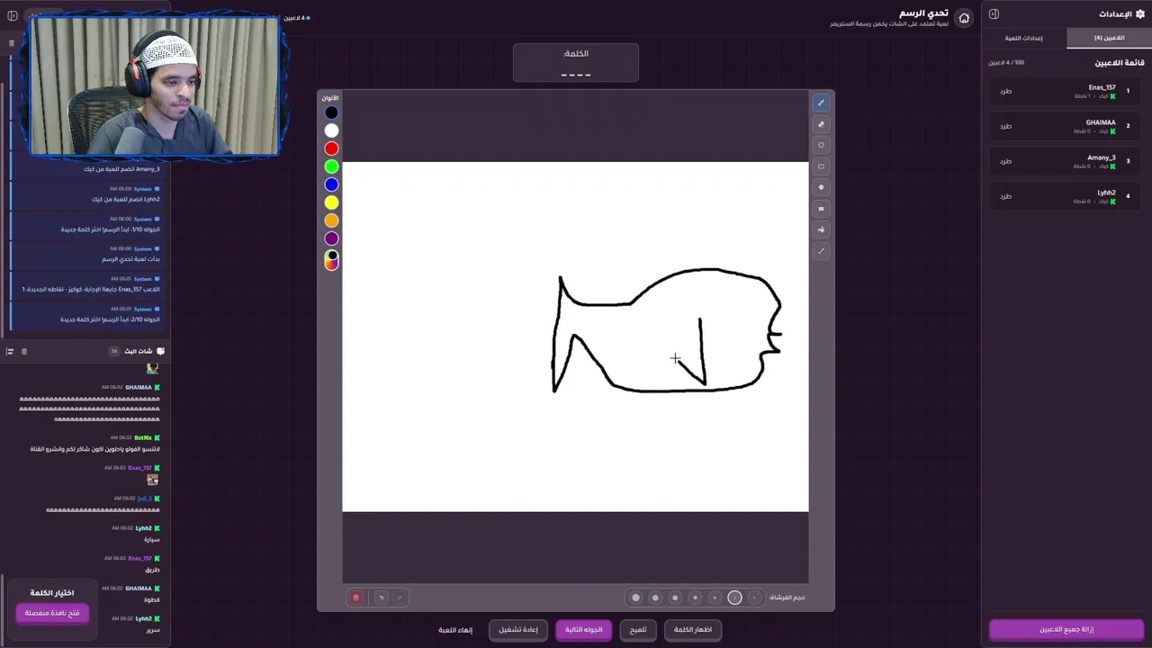Screen dimensions: 1152x648
Task: Kick player Amany_3 with طرد
Action: tap(1005, 161)
